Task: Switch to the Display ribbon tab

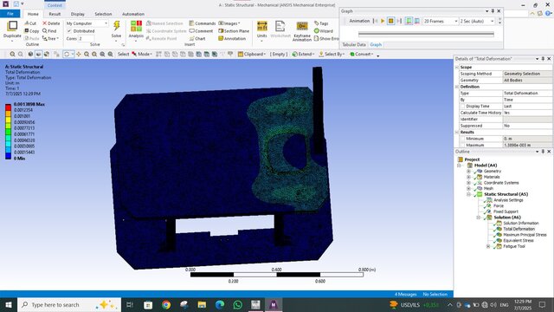Action: pos(77,14)
